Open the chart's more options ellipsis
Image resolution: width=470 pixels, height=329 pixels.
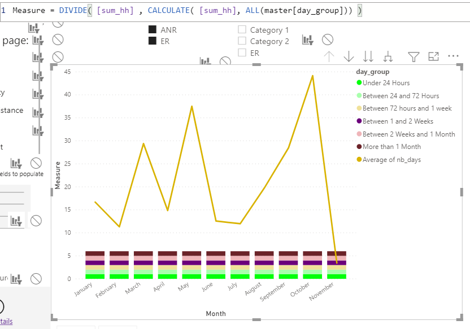pos(453,56)
